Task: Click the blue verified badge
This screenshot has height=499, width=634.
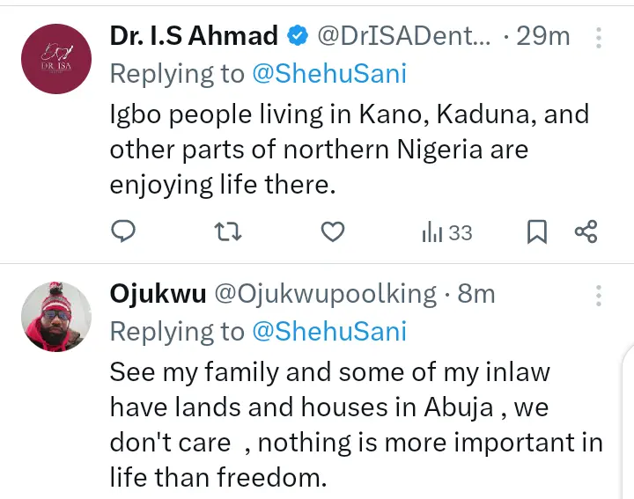Action: click(x=299, y=37)
